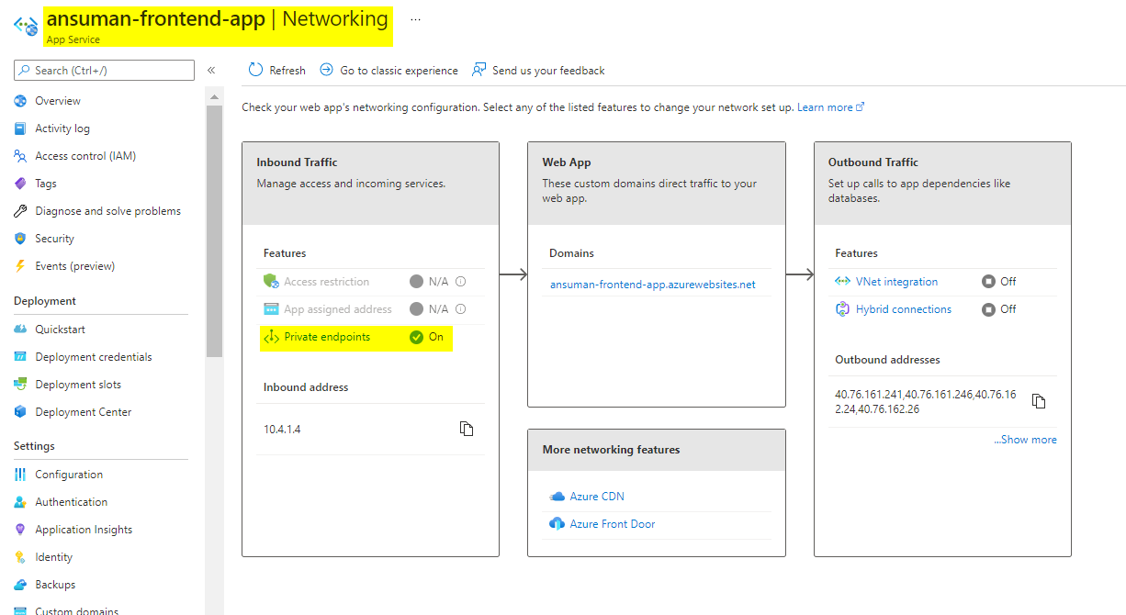
Task: Click Go to classic experience icon
Action: click(326, 70)
